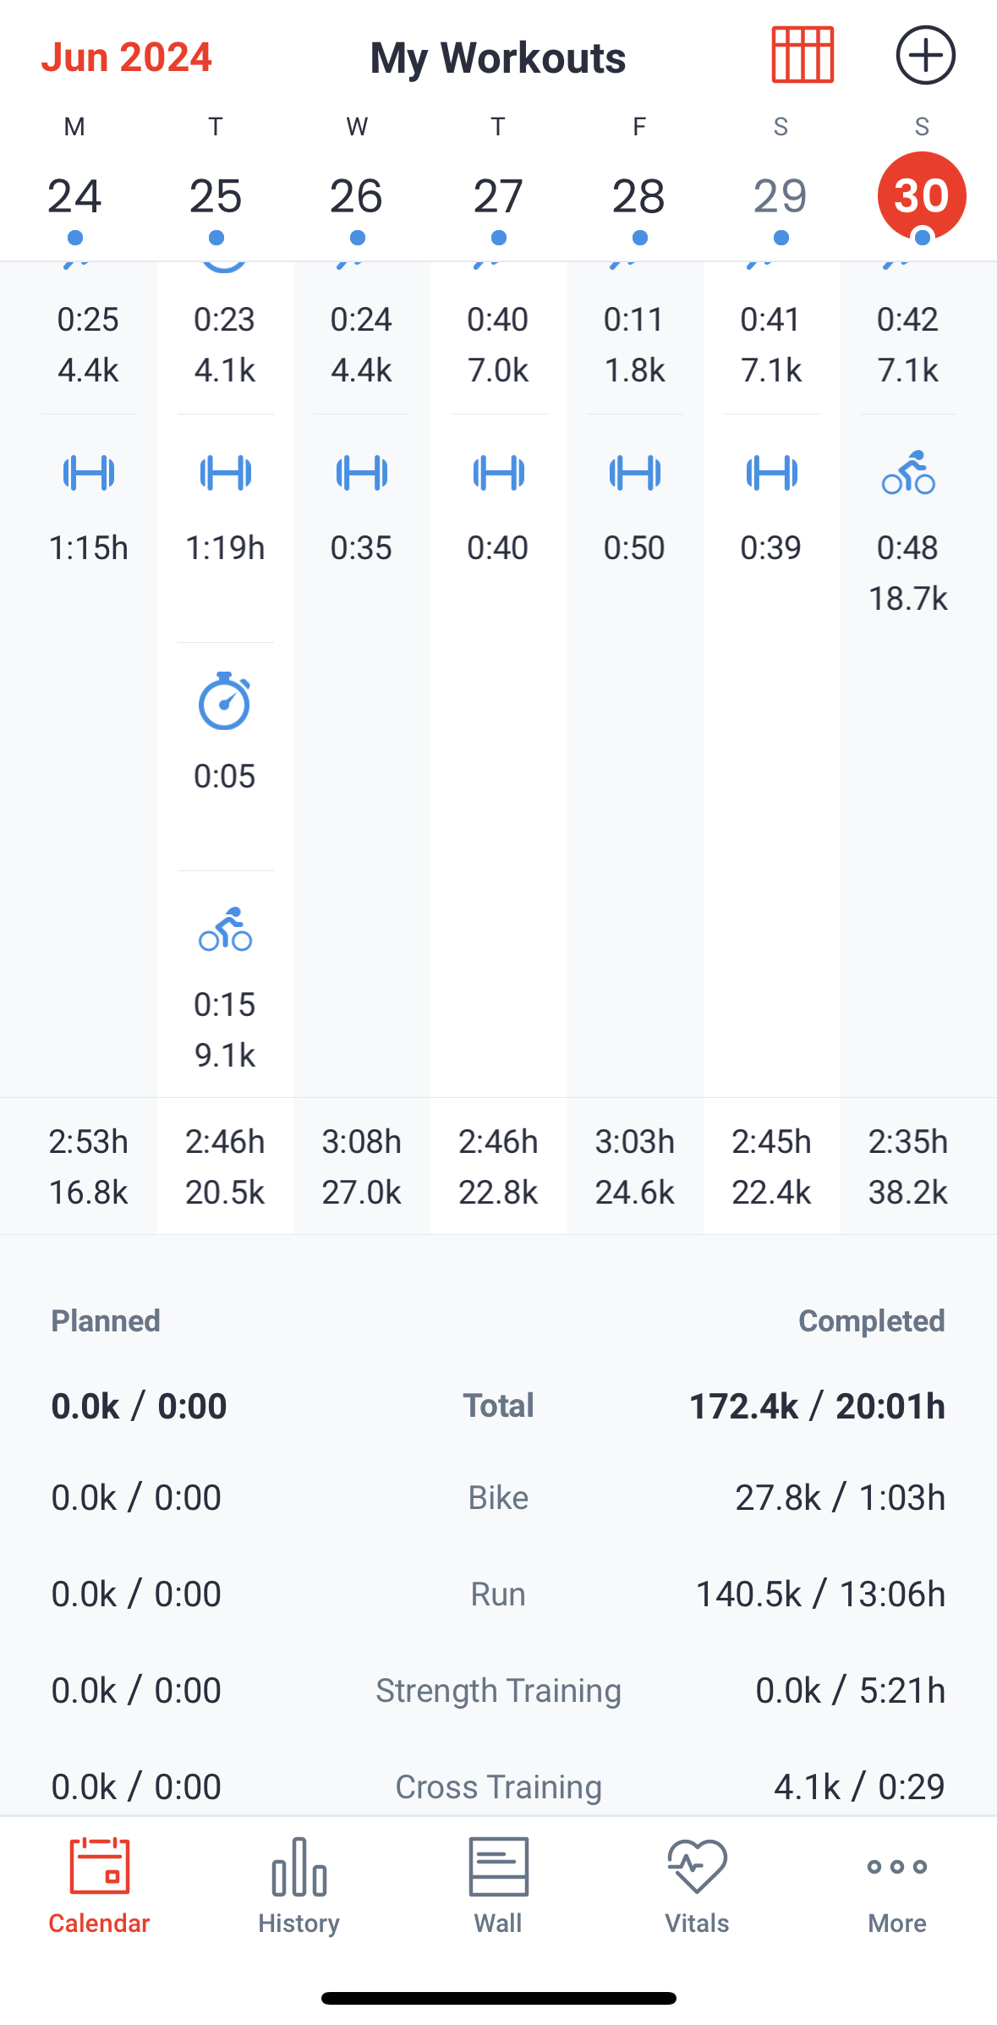Tap Wednesday's 0:35 strength dumbbell icon

[x=362, y=473]
